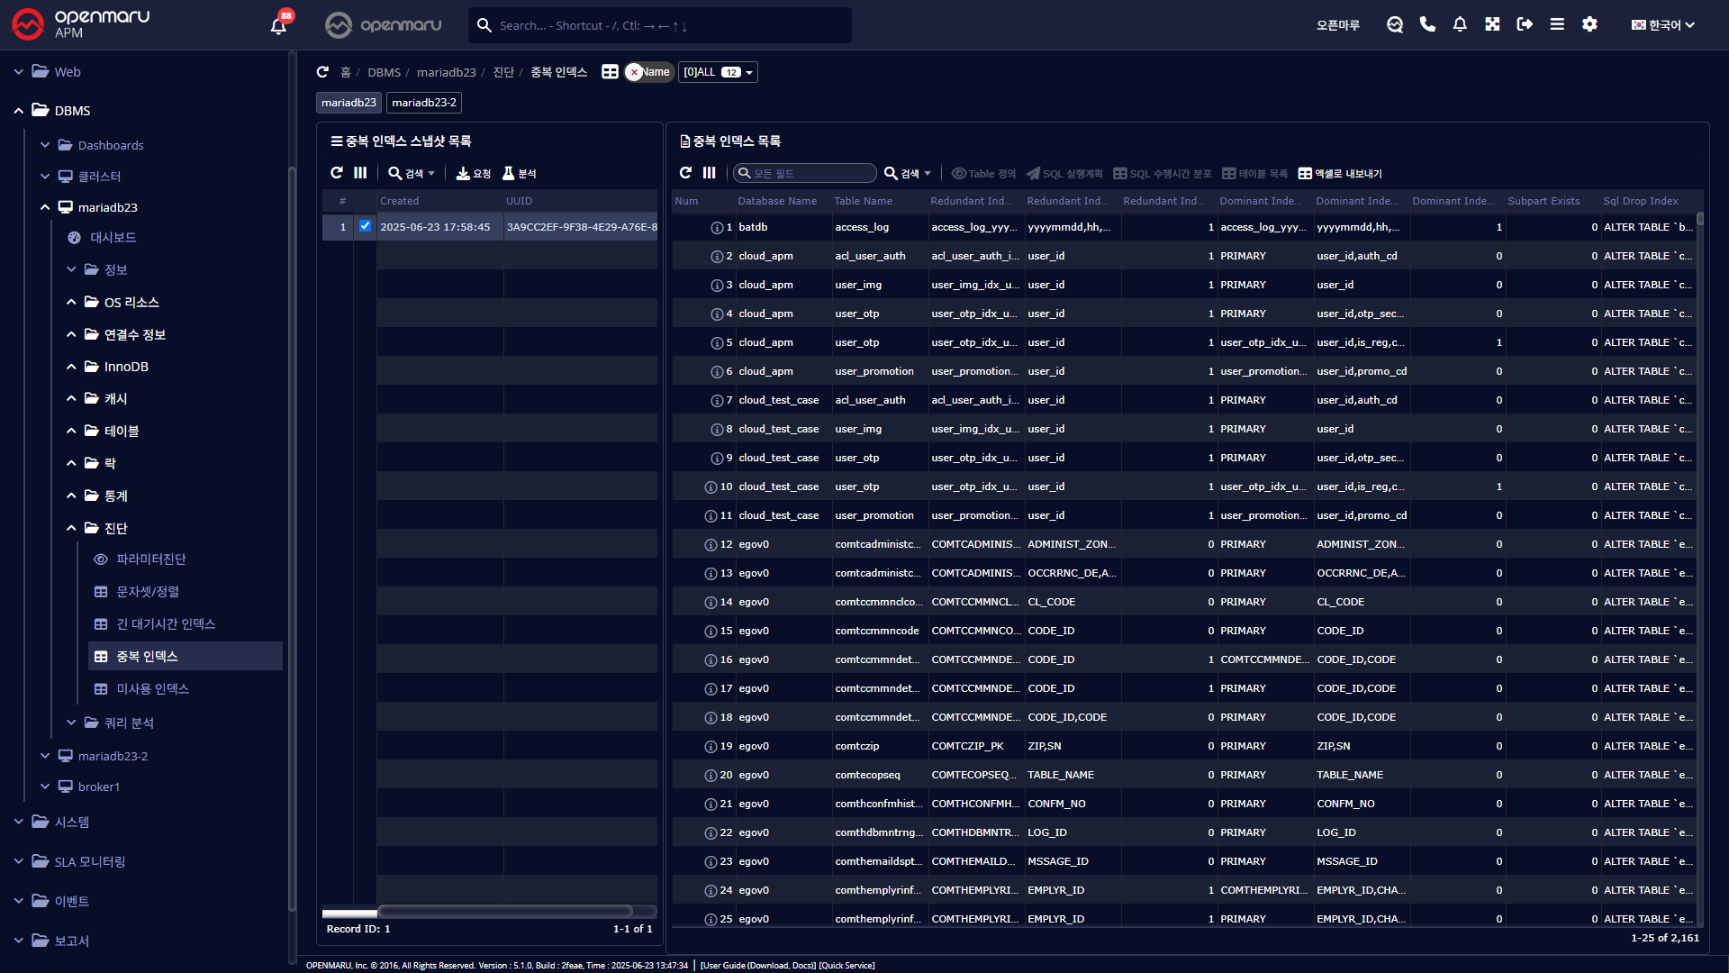
Task: Click the phone contact icon in header
Action: pos(1427,24)
